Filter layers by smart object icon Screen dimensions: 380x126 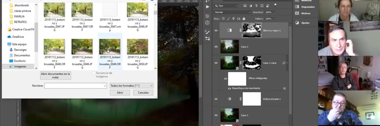pos(267,6)
